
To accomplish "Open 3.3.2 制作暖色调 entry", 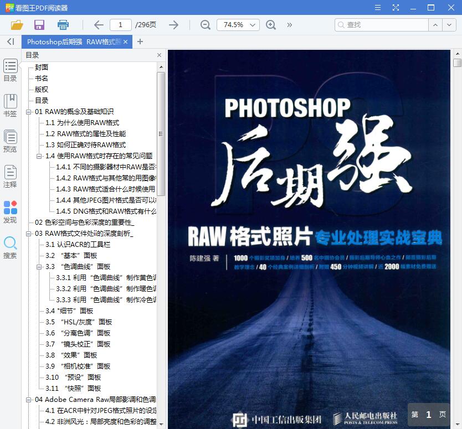I will [106, 289].
